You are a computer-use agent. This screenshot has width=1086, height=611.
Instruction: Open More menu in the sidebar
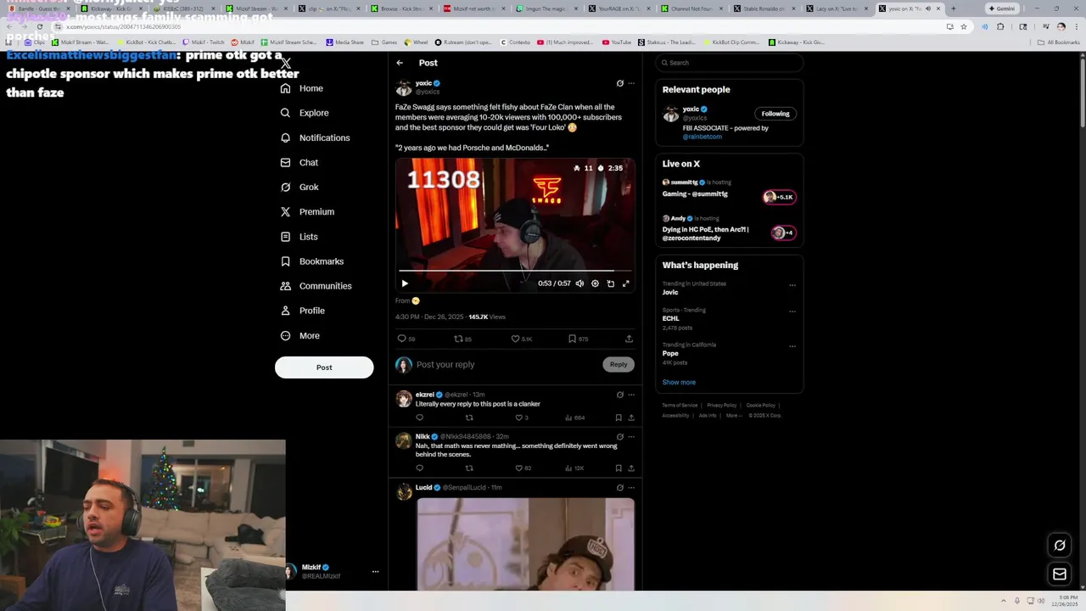tap(300, 336)
